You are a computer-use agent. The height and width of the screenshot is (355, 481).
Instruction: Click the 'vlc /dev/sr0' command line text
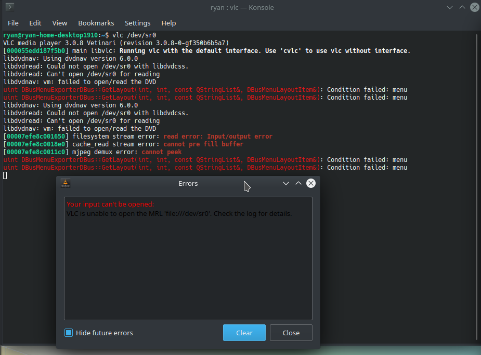coord(134,35)
